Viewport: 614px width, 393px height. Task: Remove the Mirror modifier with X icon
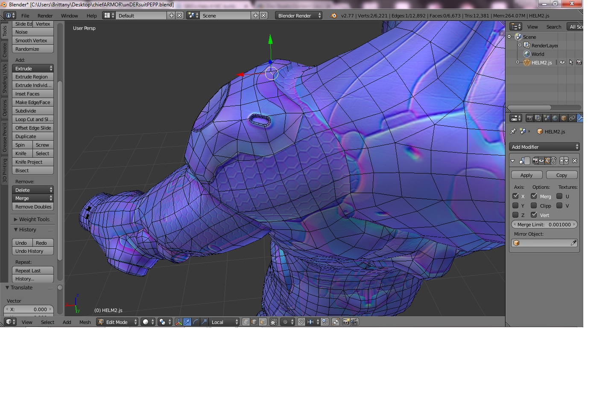click(575, 161)
